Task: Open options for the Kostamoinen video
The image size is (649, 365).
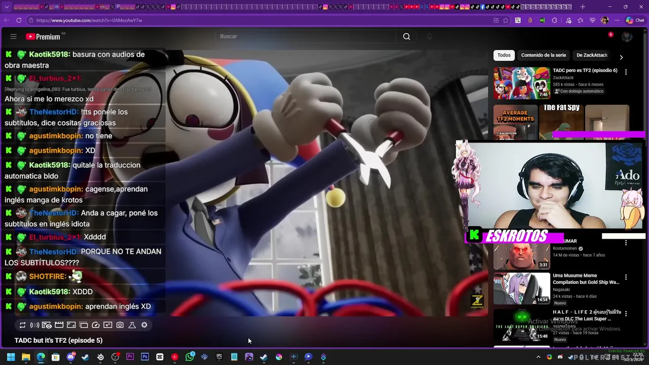Action: click(x=626, y=243)
